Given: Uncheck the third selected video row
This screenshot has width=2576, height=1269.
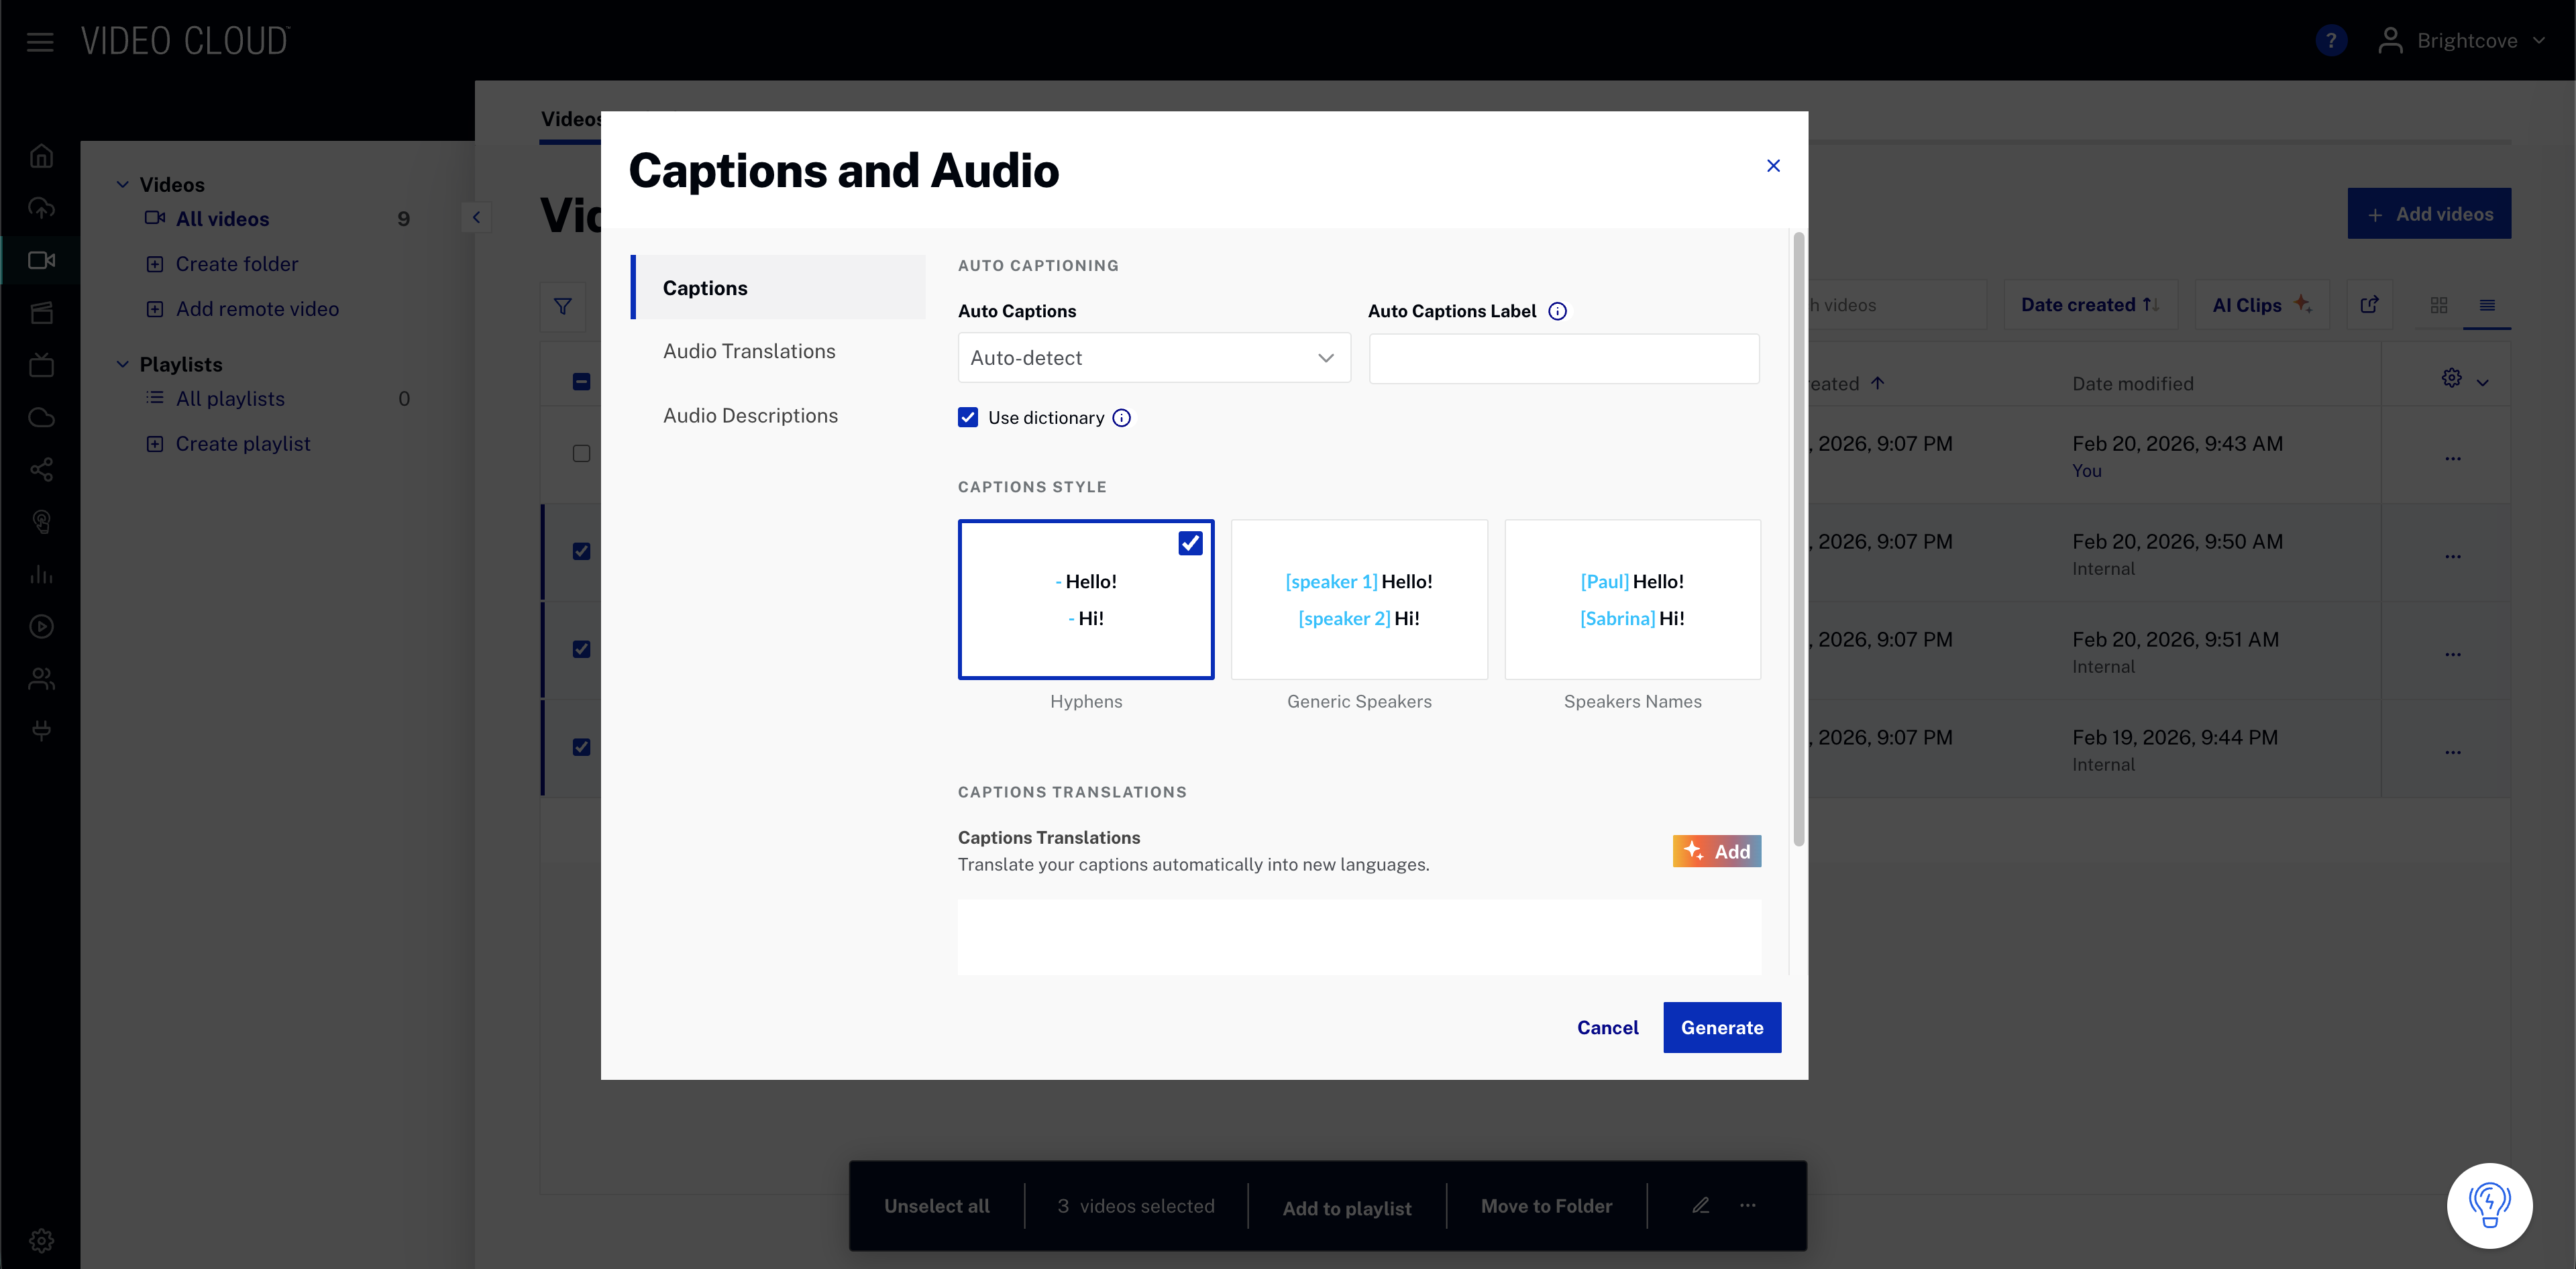Looking at the screenshot, I should pyautogui.click(x=581, y=746).
